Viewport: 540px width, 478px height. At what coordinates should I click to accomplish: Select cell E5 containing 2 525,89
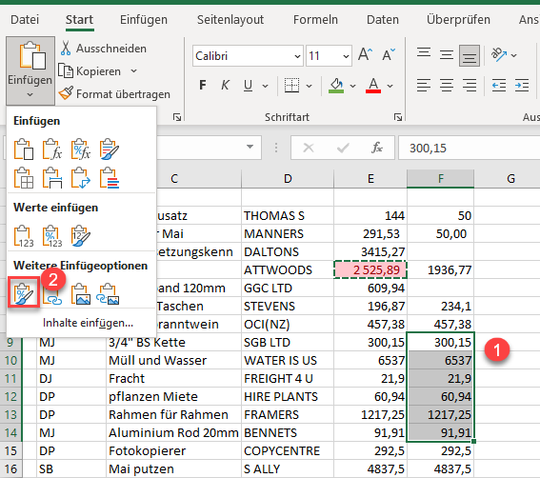coord(370,269)
